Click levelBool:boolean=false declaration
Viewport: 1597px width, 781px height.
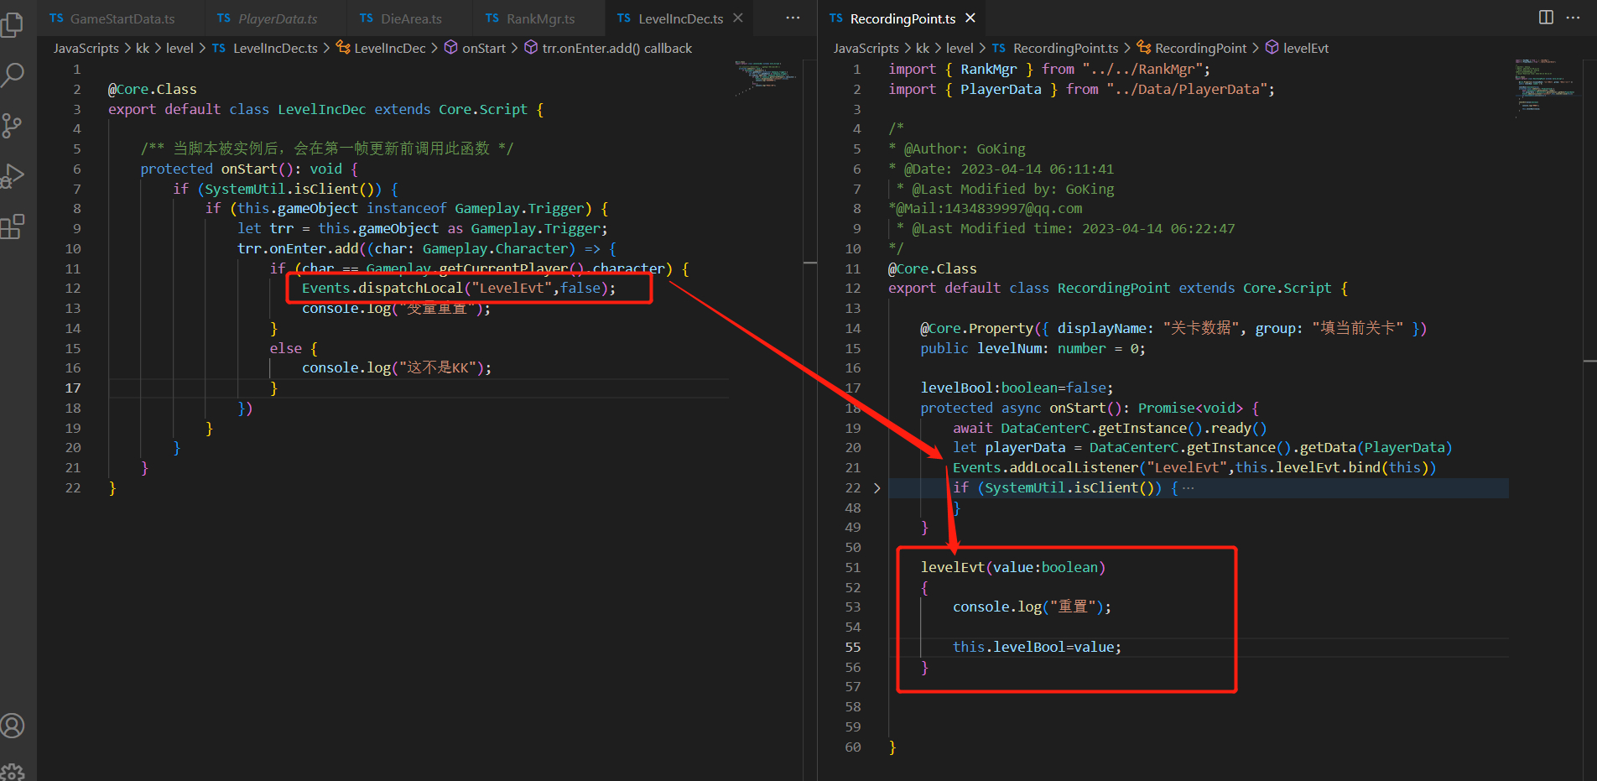point(1017,388)
